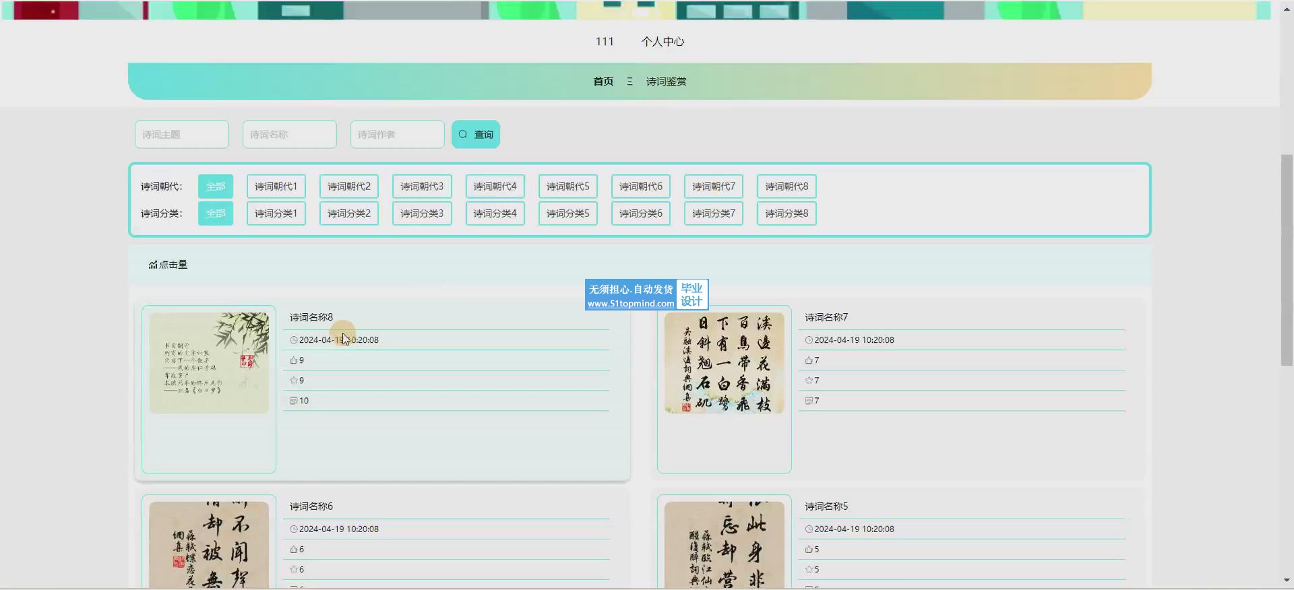1294x590 pixels.
Task: Click the scrollbar down arrow
Action: pos(1287,581)
